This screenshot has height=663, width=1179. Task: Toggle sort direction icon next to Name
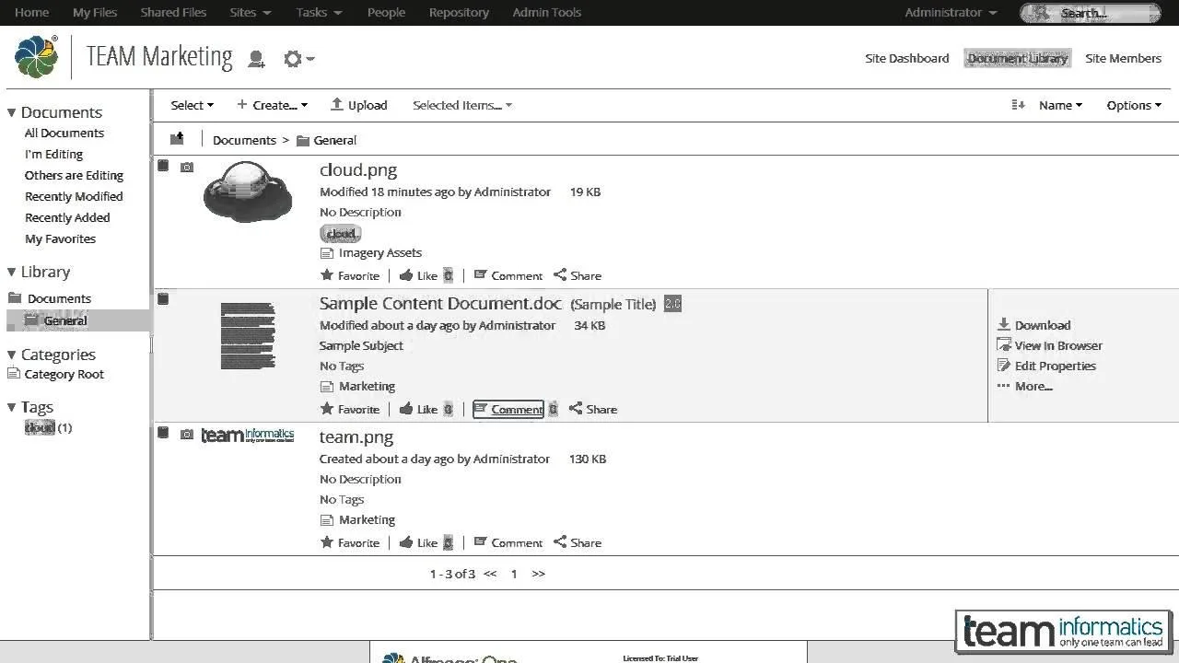(1018, 105)
